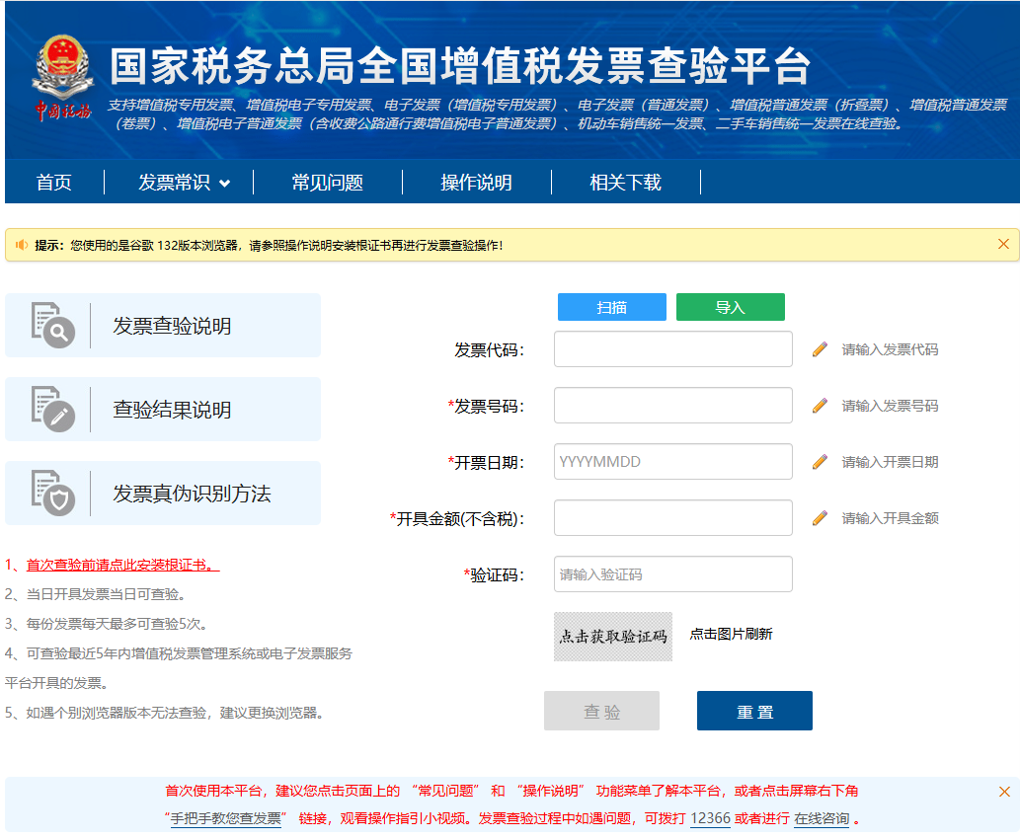Click the pencil icon beside 请输入发票代码

[820, 349]
